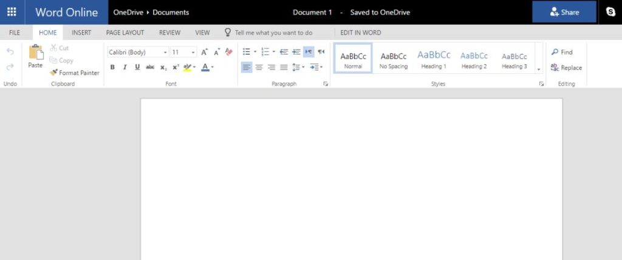
Task: Switch to the REVIEW tab
Action: [x=170, y=33]
